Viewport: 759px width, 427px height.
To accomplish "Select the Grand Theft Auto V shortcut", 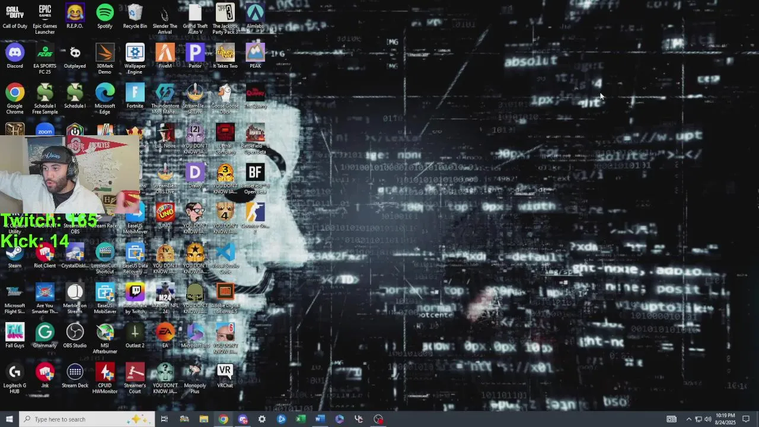I will pyautogui.click(x=195, y=19).
